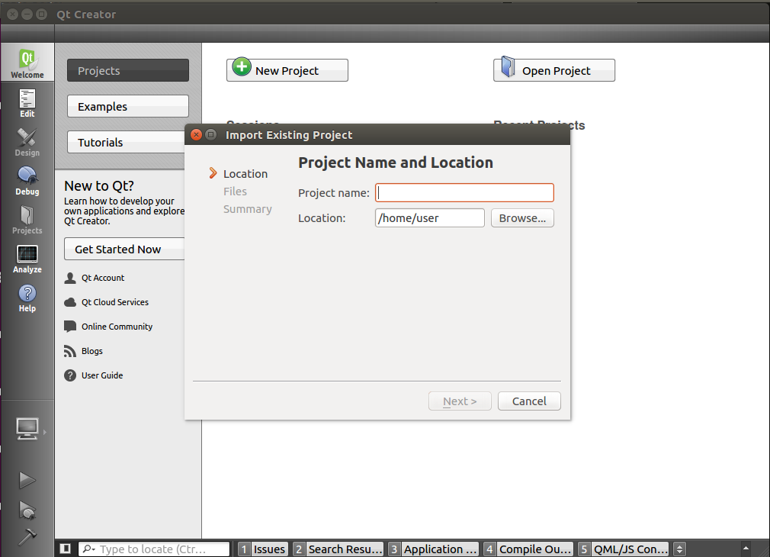This screenshot has width=770, height=557.
Task: Click the Online Community speech icon
Action: click(70, 327)
